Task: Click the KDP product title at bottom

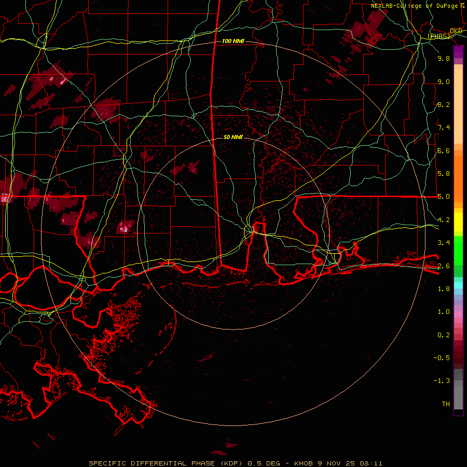Action: click(x=236, y=463)
